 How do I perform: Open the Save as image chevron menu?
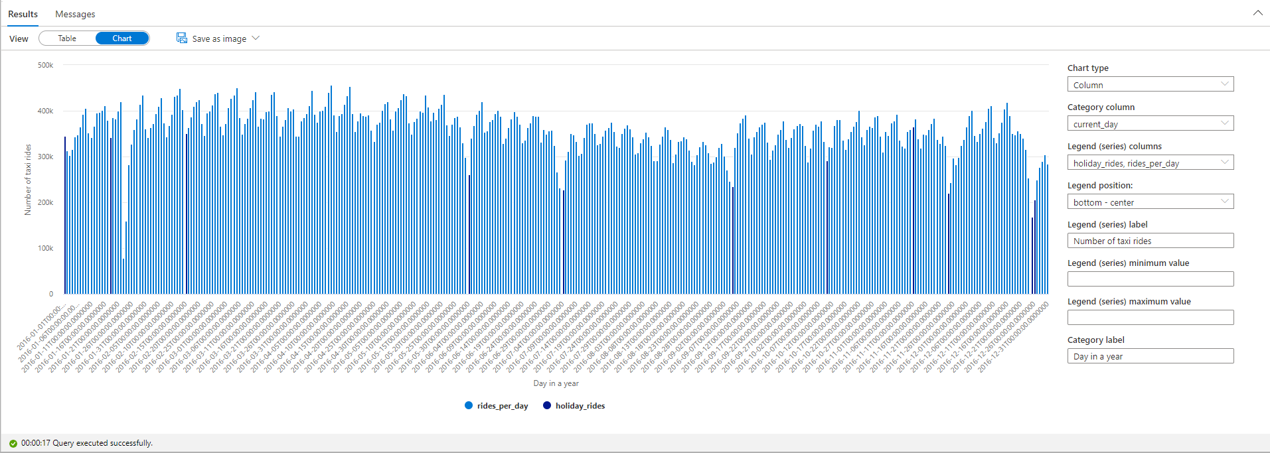256,38
